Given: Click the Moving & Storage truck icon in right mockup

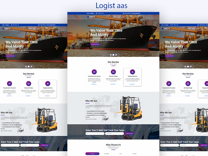Looking at the screenshot, I should pos(188,83).
